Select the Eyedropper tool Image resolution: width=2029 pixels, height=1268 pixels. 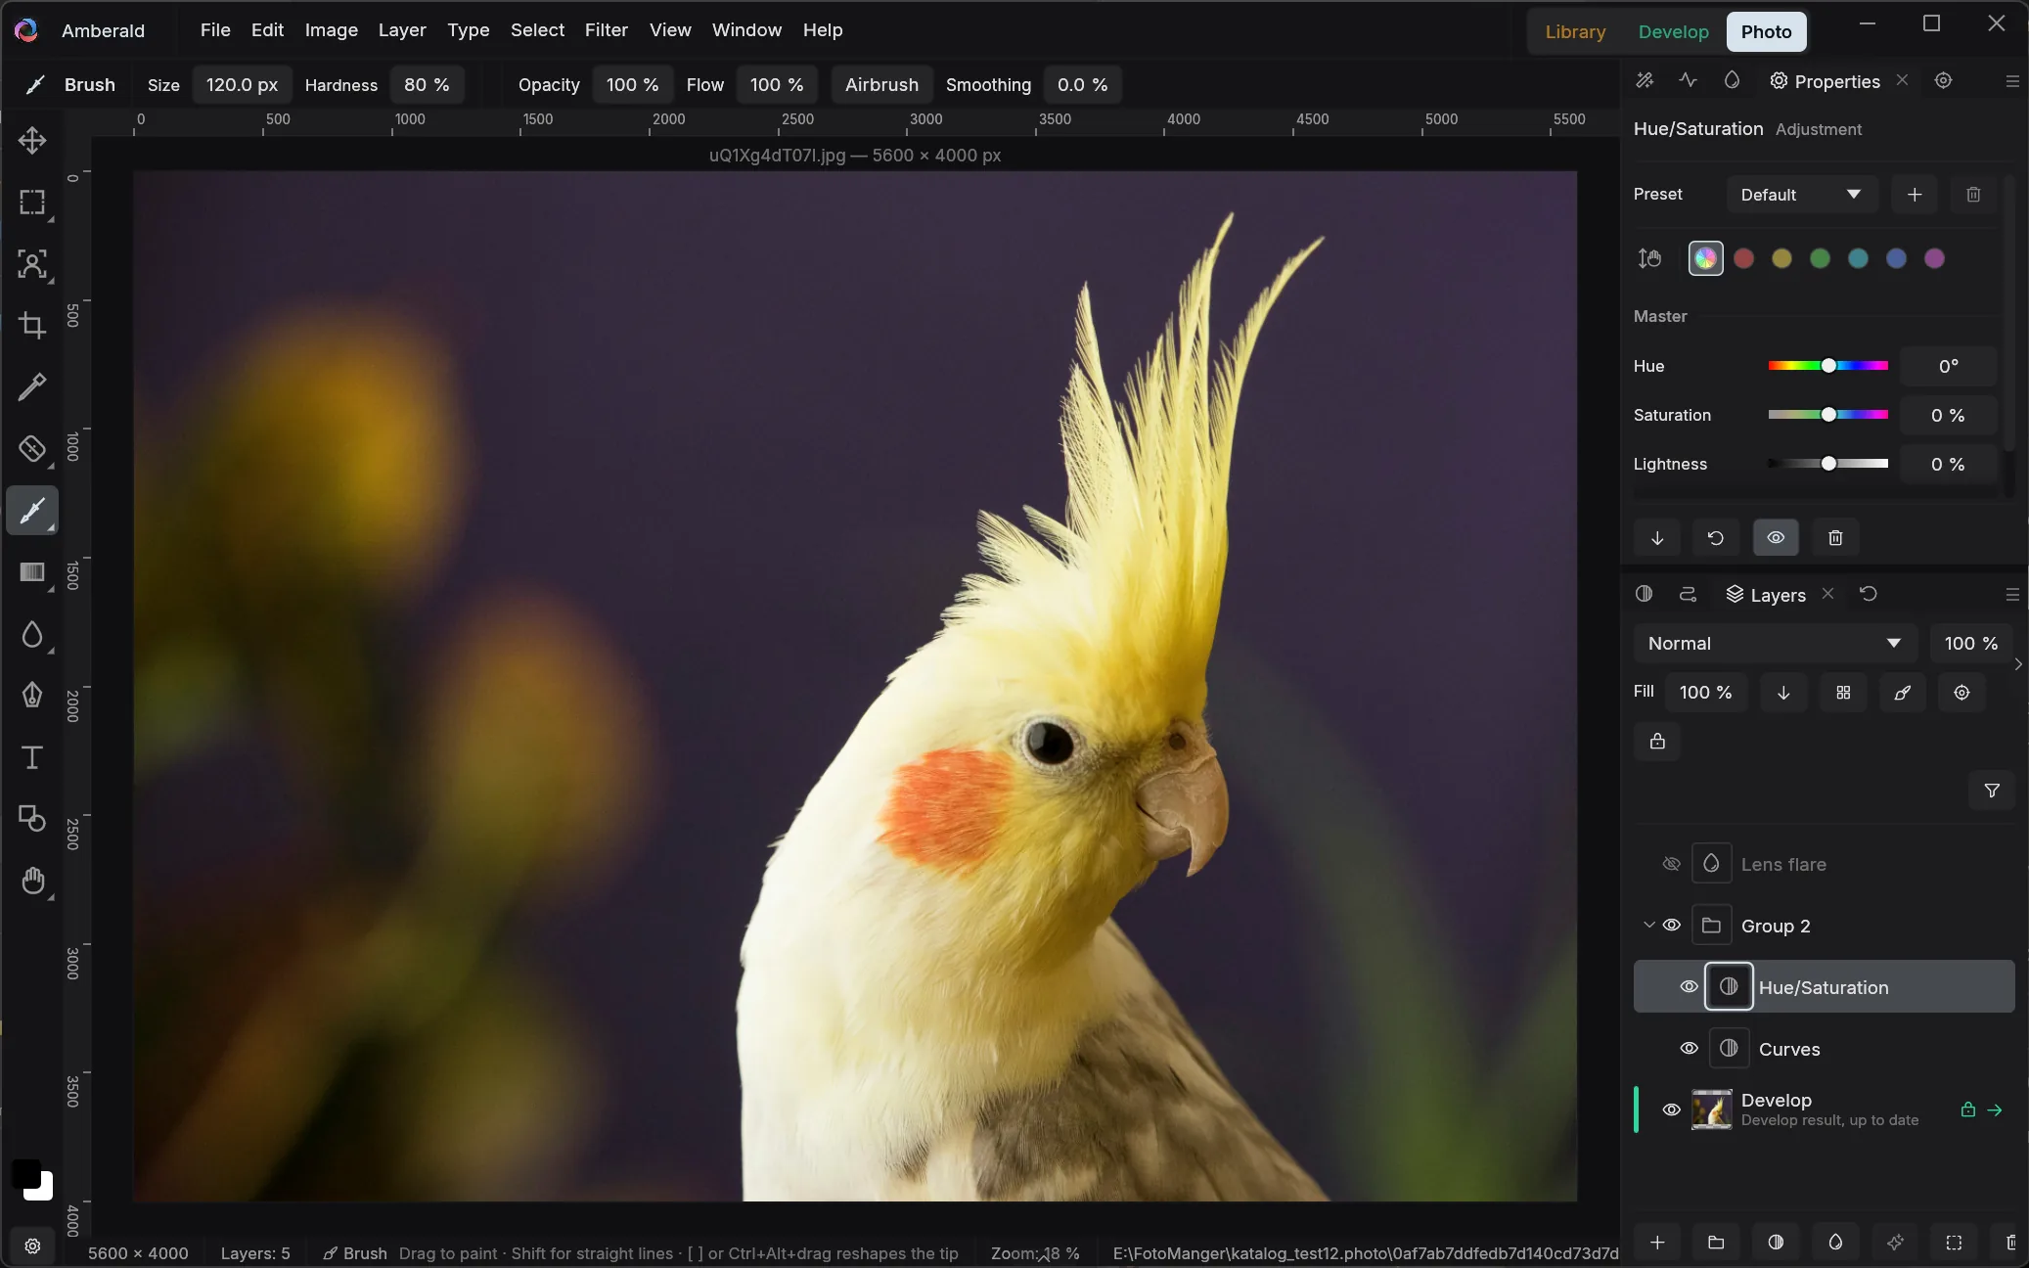[32, 387]
